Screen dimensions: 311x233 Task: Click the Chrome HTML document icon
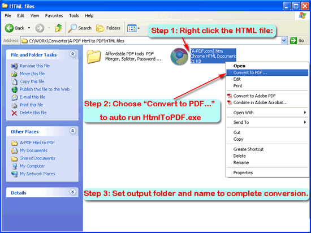pyautogui.click(x=179, y=57)
